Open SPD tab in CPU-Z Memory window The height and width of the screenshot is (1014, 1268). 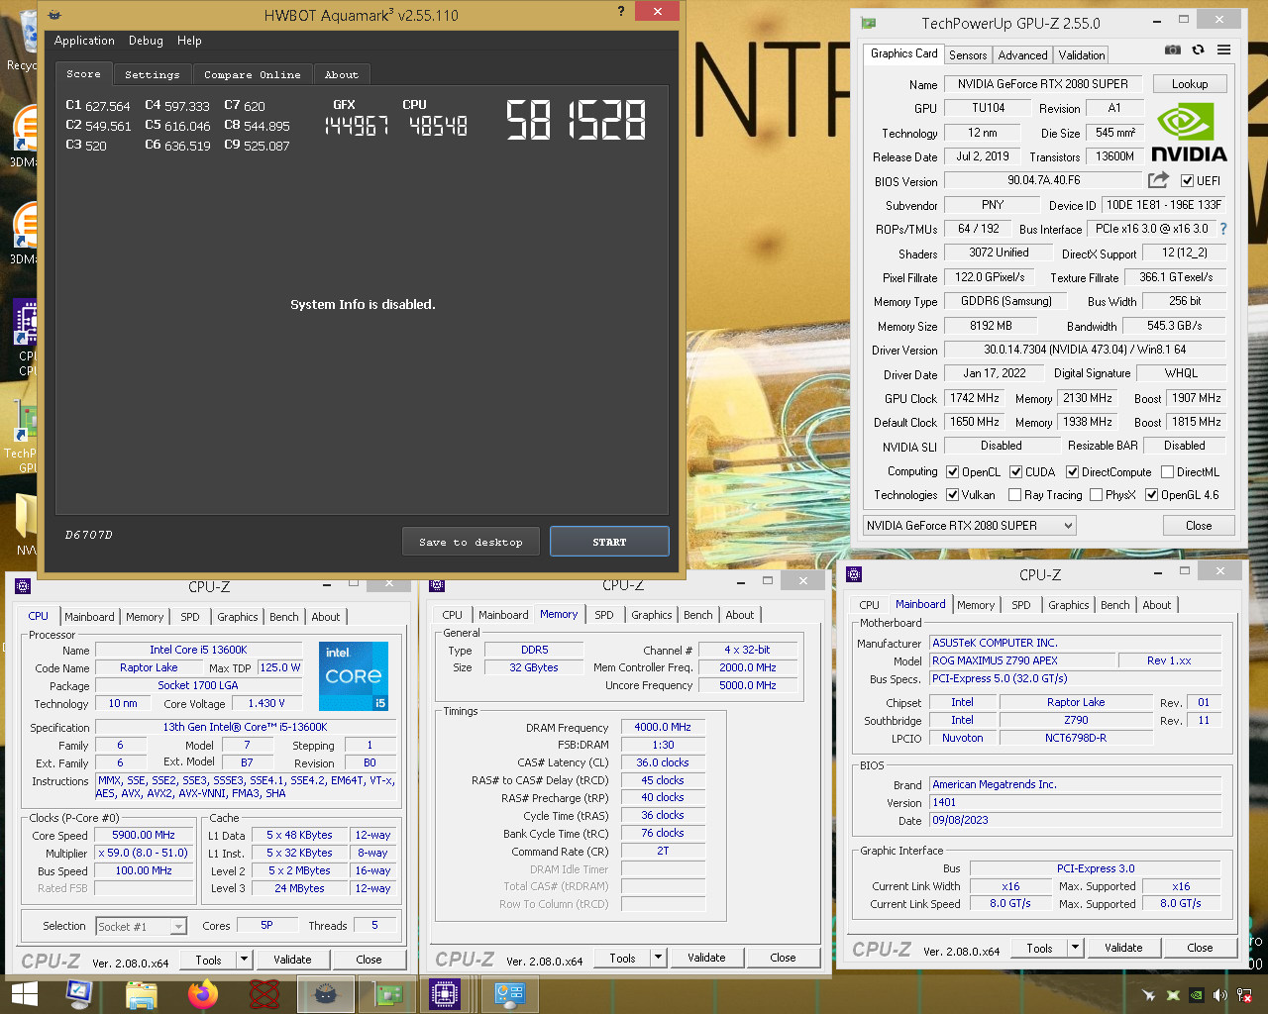[x=604, y=615]
